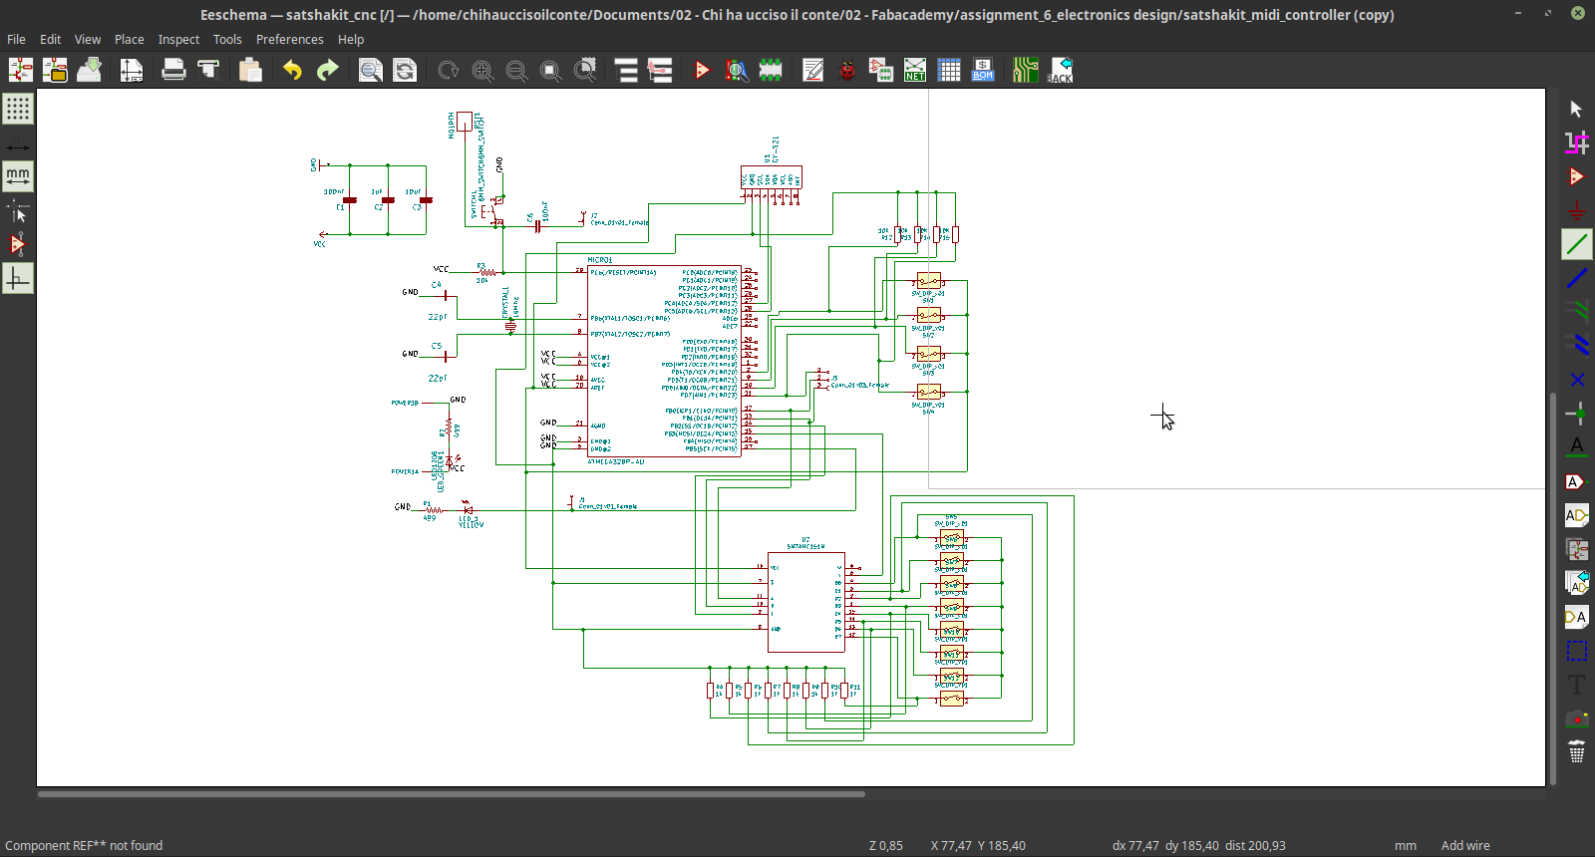Select the Place power port tool
Image resolution: width=1595 pixels, height=857 pixels.
1576,210
